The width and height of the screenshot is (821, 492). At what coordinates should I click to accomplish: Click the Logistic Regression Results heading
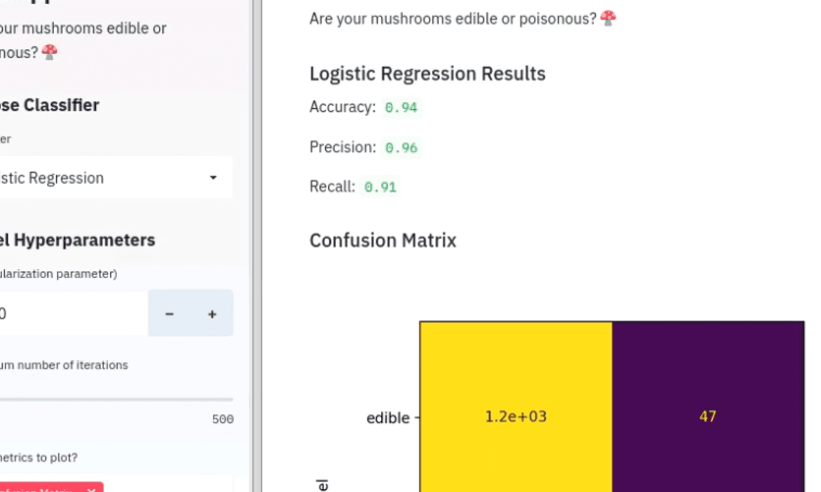[x=428, y=74]
